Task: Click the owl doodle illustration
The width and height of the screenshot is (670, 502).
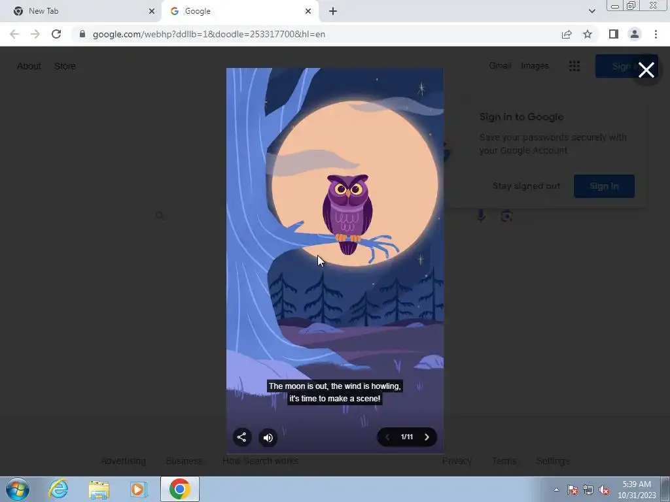Action: click(347, 214)
